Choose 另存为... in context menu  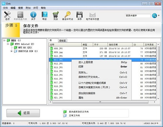102,73
